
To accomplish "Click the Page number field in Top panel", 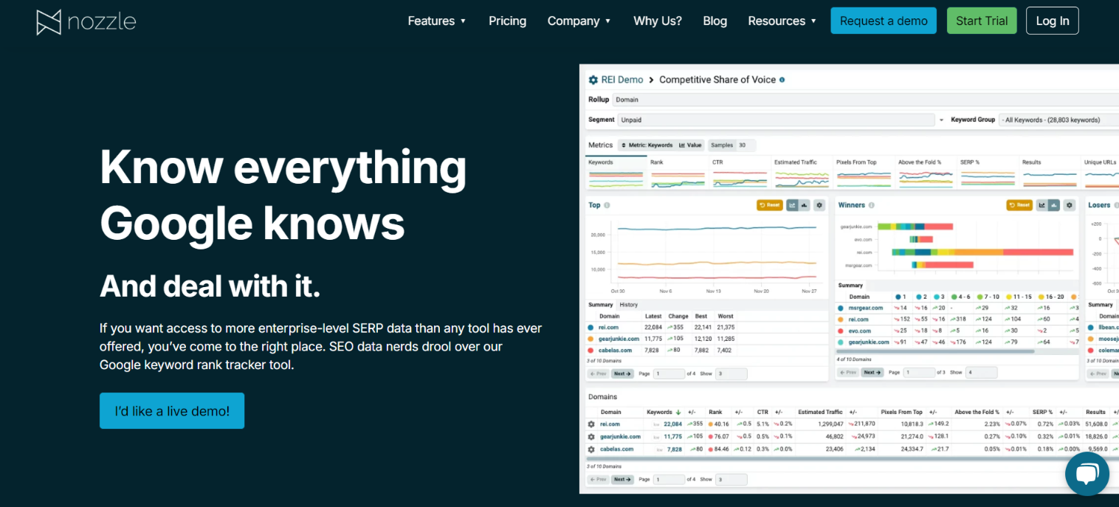I will tap(669, 374).
